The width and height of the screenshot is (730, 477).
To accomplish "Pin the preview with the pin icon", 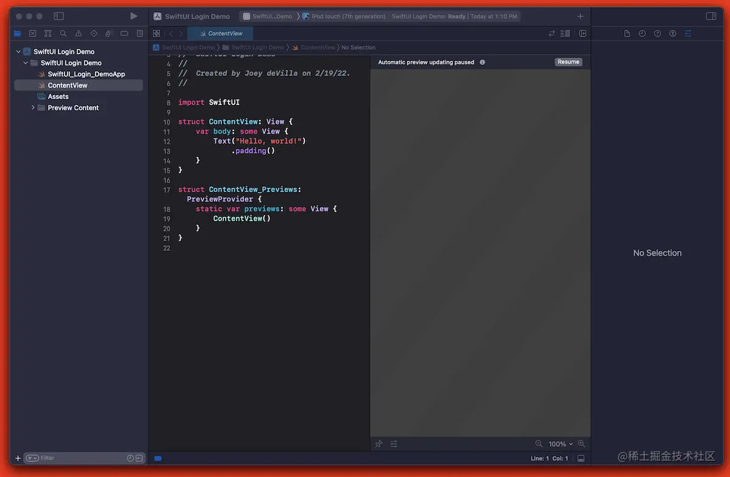I will (379, 444).
